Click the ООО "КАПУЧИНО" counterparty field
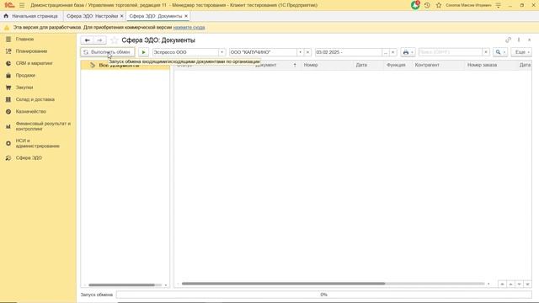The image size is (539, 303). [263, 52]
